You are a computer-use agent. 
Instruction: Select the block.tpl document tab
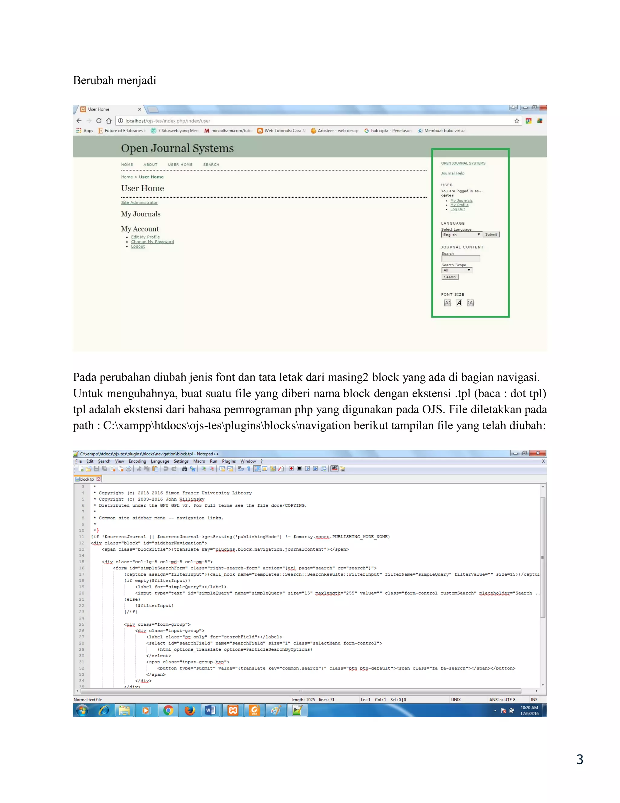(x=87, y=479)
